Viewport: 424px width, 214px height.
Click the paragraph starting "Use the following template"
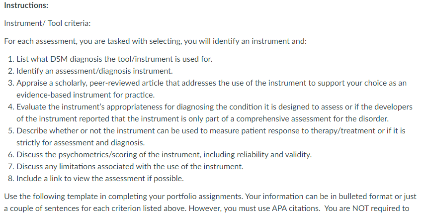(x=210, y=202)
